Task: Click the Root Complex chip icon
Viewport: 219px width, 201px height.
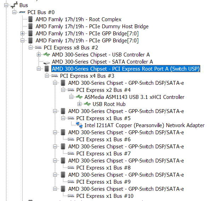Action: [x=30, y=19]
